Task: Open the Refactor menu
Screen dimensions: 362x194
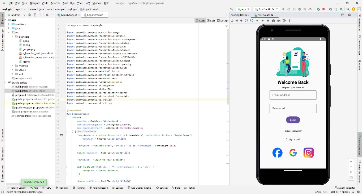Action: [x=55, y=3]
